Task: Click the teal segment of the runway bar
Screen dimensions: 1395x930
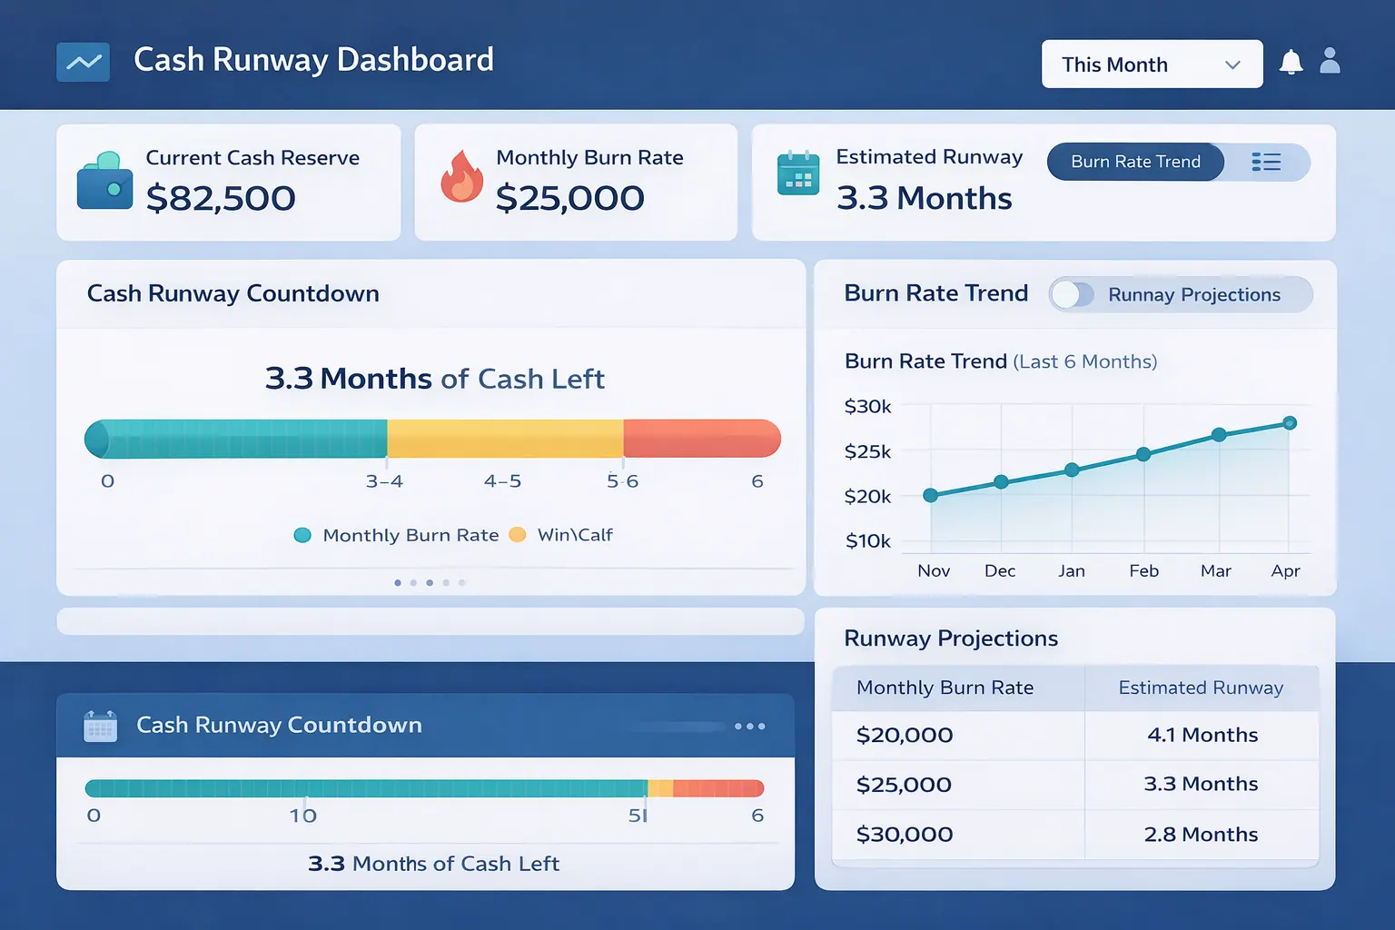Action: [236, 439]
